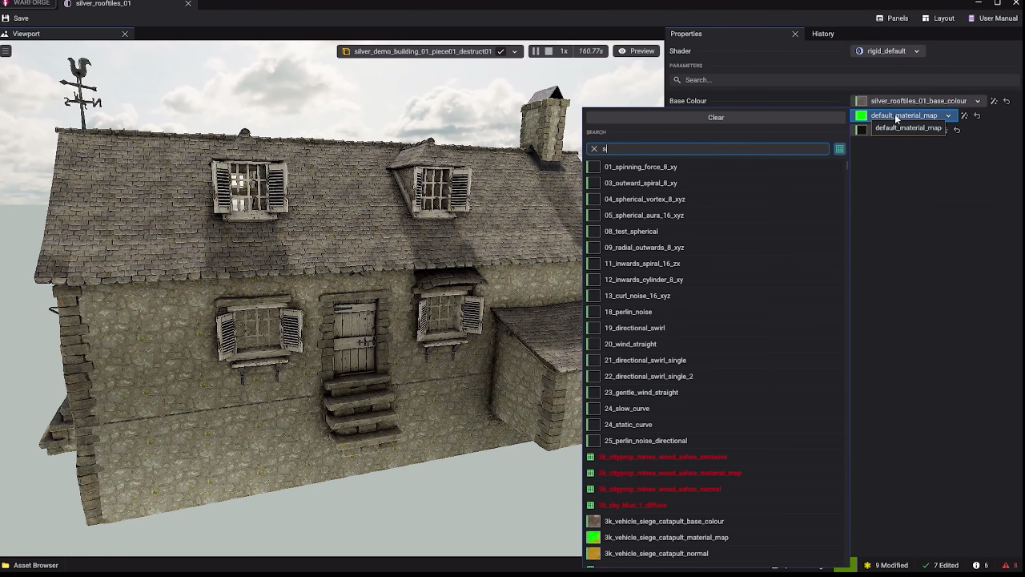Switch to the History tab
The width and height of the screenshot is (1025, 577).
coord(822,34)
